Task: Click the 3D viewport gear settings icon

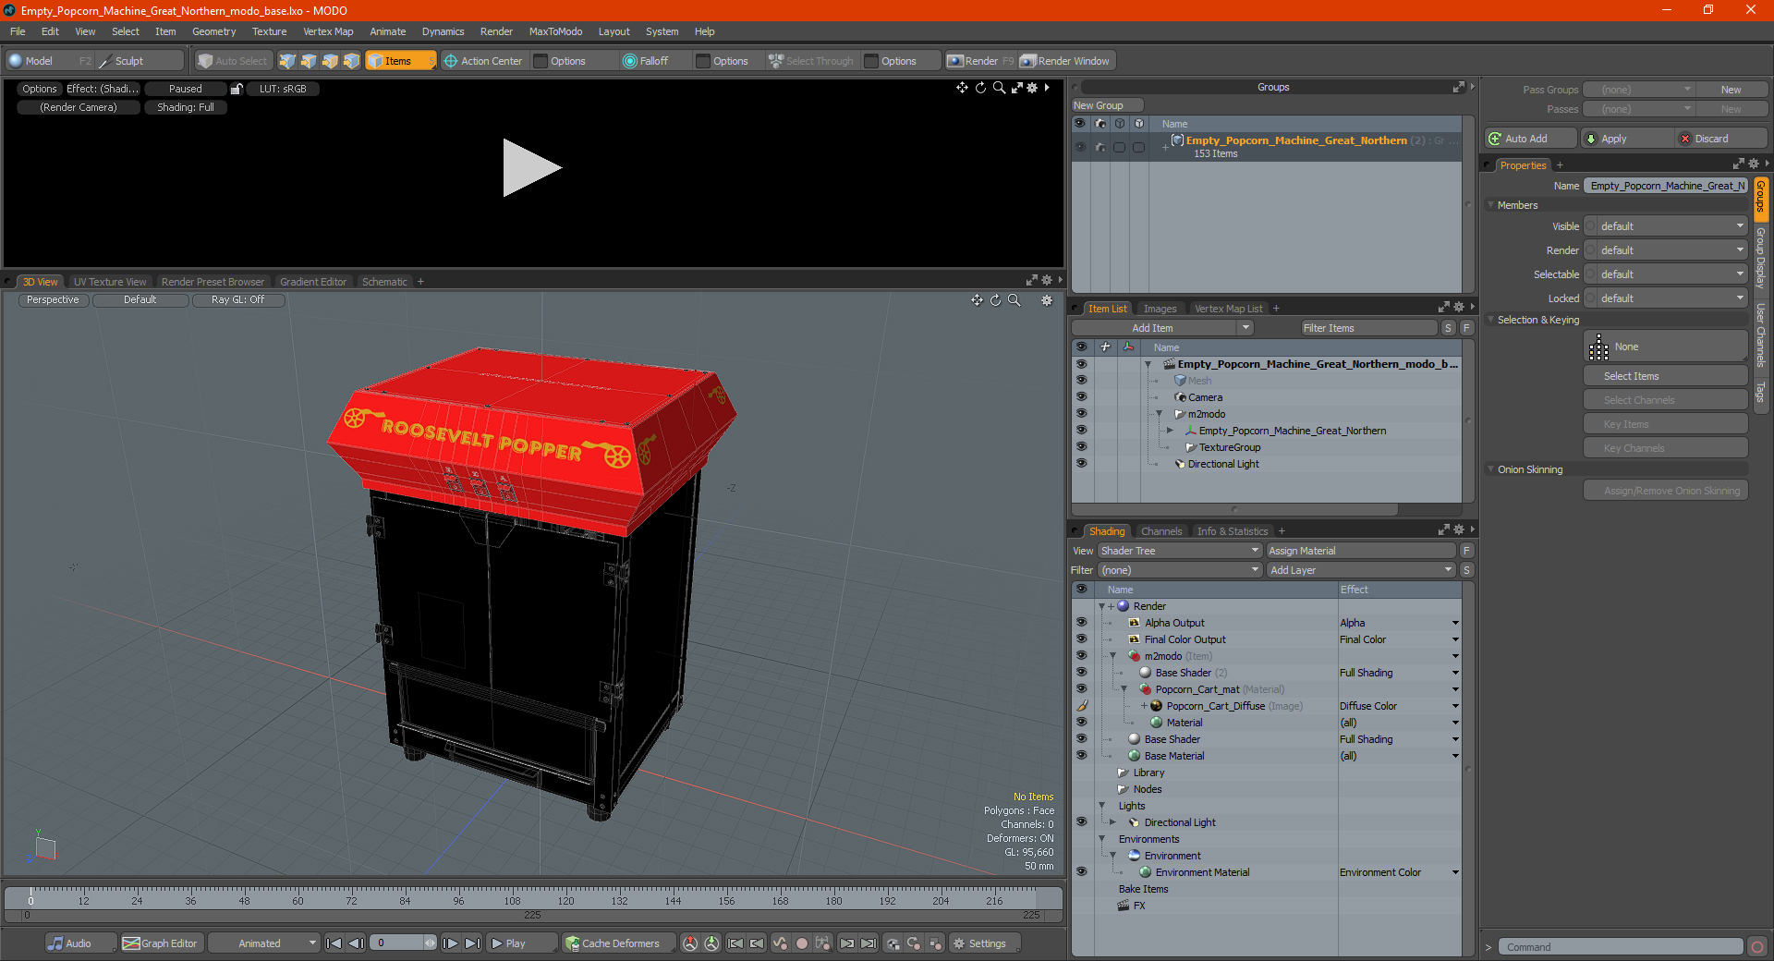Action: click(x=1047, y=300)
